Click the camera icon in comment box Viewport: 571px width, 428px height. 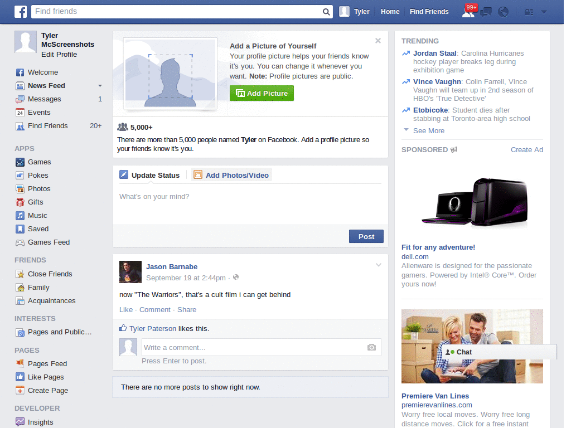tap(371, 347)
